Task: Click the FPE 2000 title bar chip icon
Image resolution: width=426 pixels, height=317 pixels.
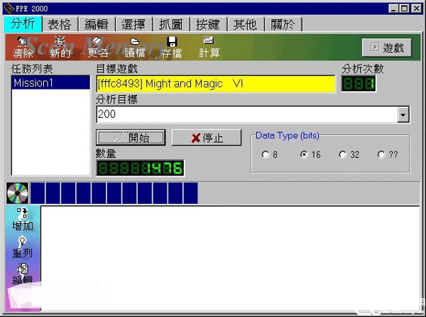Action: pos(9,9)
